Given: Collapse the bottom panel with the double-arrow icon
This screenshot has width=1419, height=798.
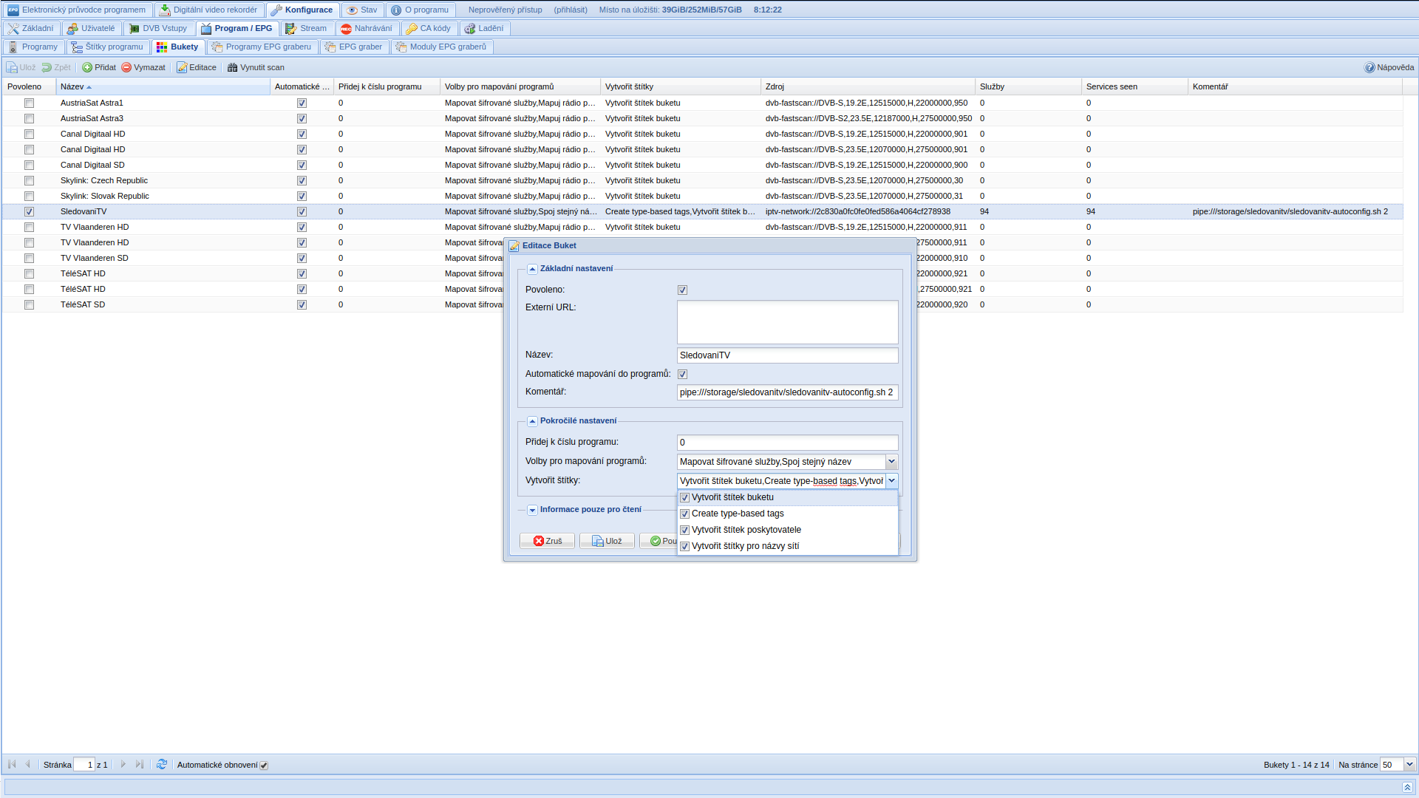Looking at the screenshot, I should point(1407,788).
